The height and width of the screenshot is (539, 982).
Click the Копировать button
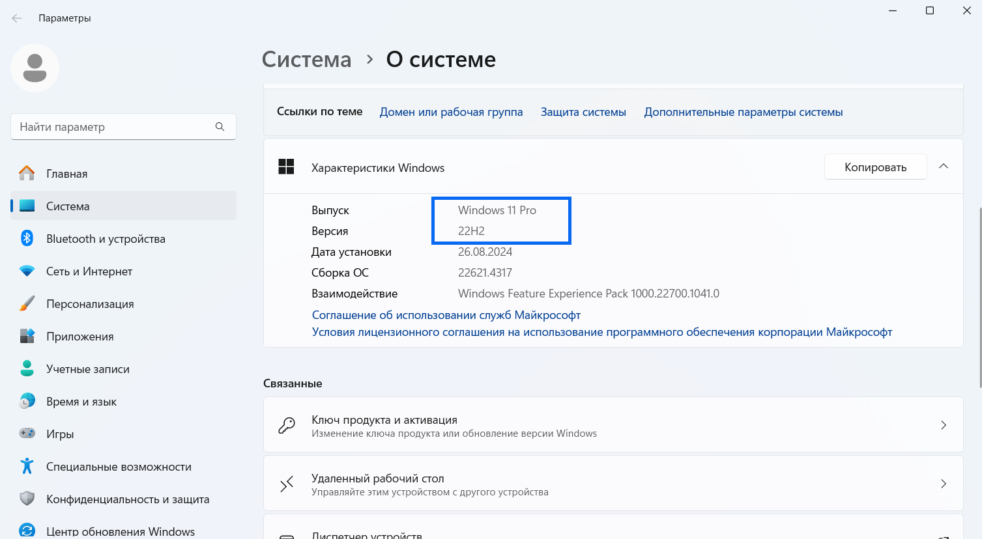pyautogui.click(x=875, y=167)
